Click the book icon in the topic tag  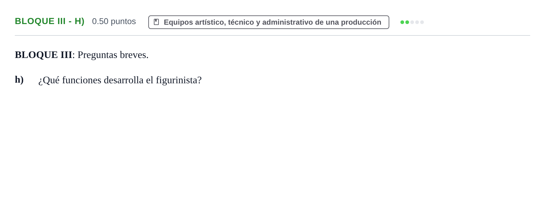click(x=156, y=22)
